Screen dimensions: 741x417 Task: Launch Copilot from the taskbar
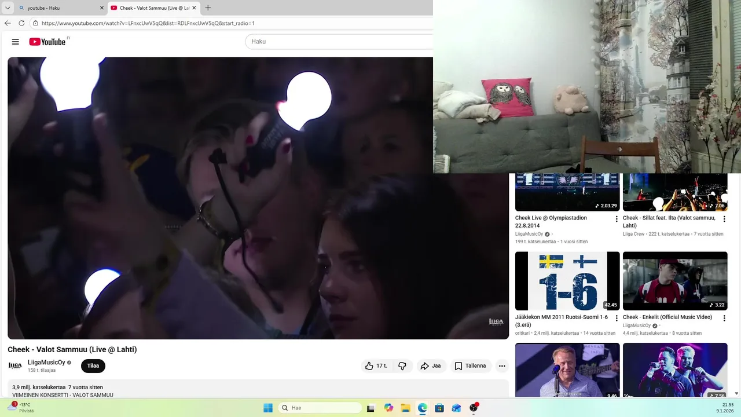[x=388, y=408]
